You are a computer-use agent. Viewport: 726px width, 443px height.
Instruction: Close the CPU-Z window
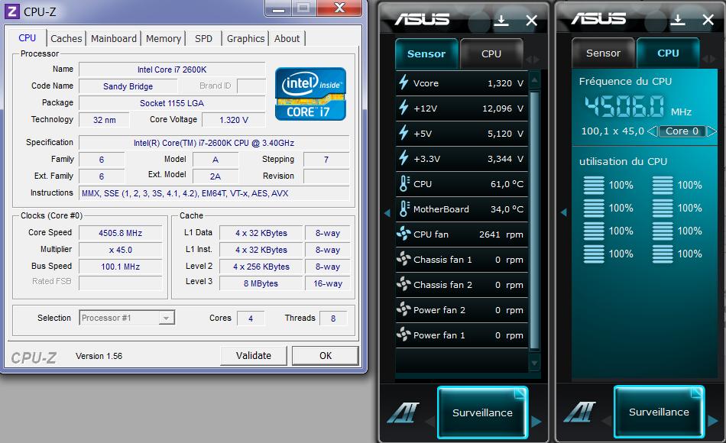tap(340, 8)
